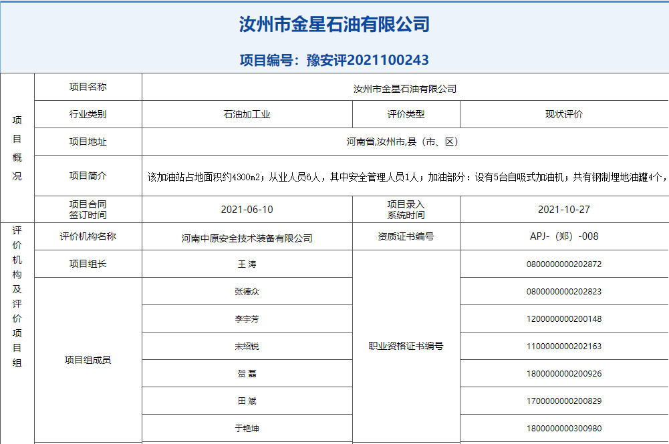Select member name 田 斌
Screen dimensions: 669x444
tap(247, 401)
